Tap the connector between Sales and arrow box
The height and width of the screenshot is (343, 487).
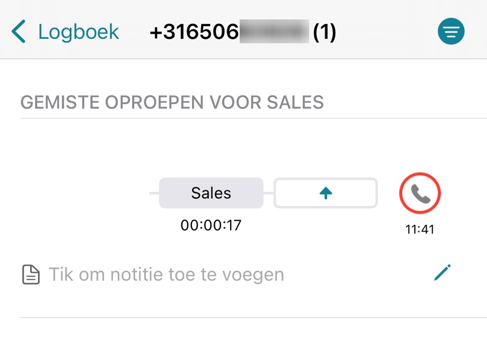click(269, 193)
